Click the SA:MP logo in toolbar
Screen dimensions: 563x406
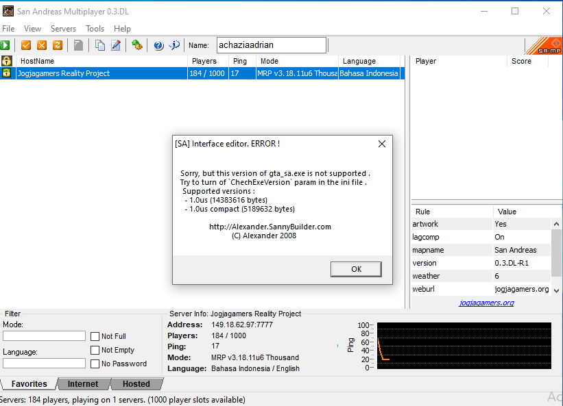(544, 46)
